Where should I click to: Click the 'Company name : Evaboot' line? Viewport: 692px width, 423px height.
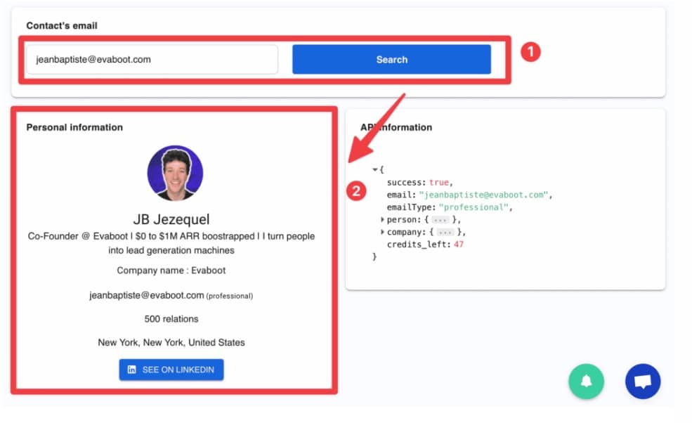point(171,271)
